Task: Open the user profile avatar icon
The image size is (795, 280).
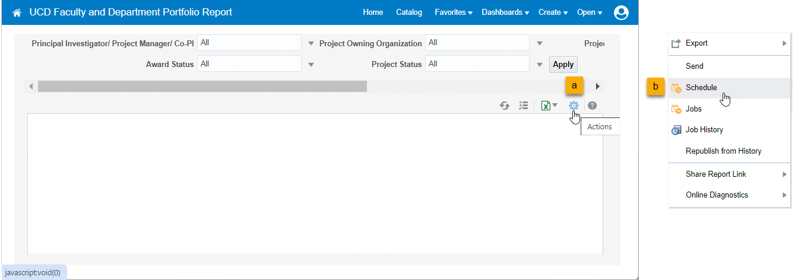Action: (x=621, y=12)
